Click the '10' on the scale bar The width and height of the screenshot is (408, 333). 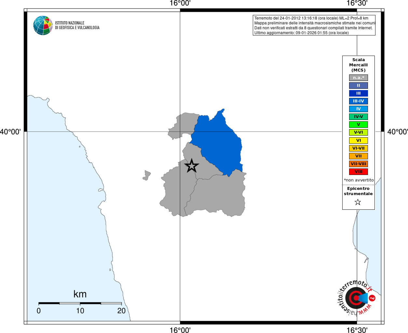click(x=80, y=311)
